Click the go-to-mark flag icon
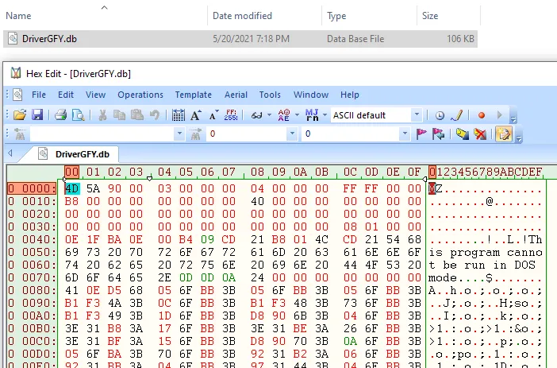 point(438,134)
